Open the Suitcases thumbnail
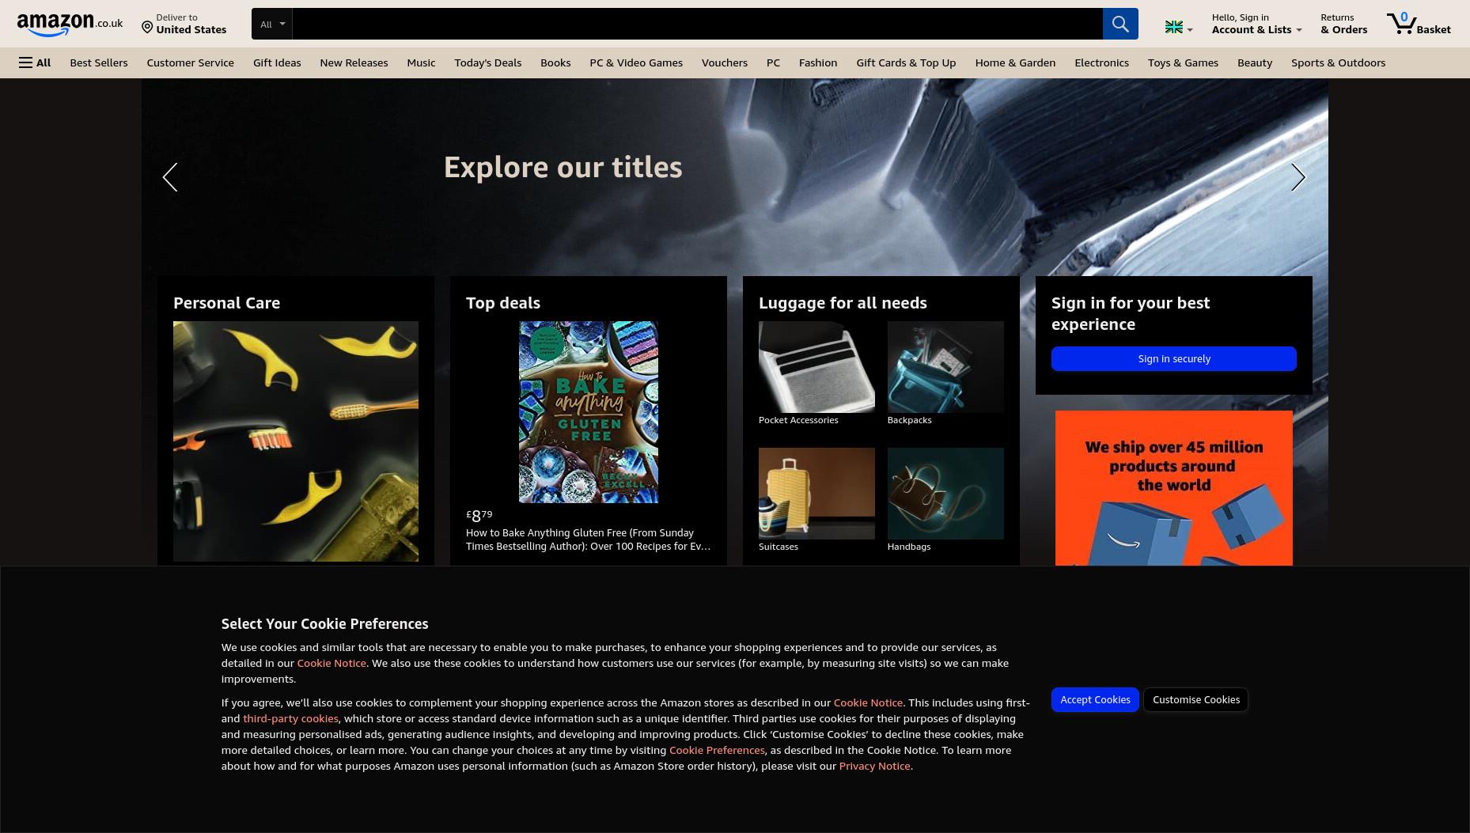Viewport: 1470px width, 833px height. point(816,494)
